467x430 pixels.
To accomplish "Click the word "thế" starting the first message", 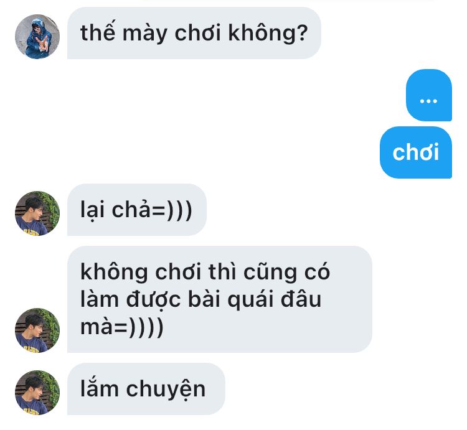I will pos(98,31).
